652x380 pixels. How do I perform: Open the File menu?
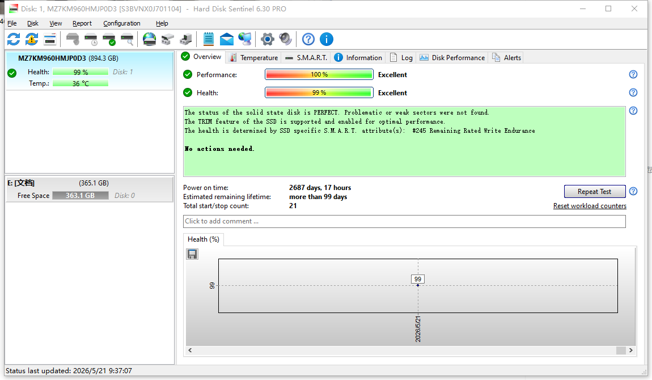click(12, 23)
